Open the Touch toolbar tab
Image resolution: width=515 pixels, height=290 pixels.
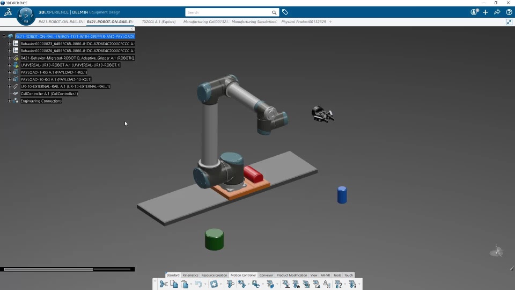(x=349, y=275)
